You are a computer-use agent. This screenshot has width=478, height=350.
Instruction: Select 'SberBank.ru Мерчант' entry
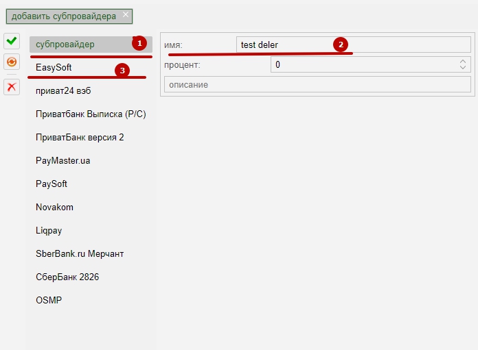(x=80, y=254)
